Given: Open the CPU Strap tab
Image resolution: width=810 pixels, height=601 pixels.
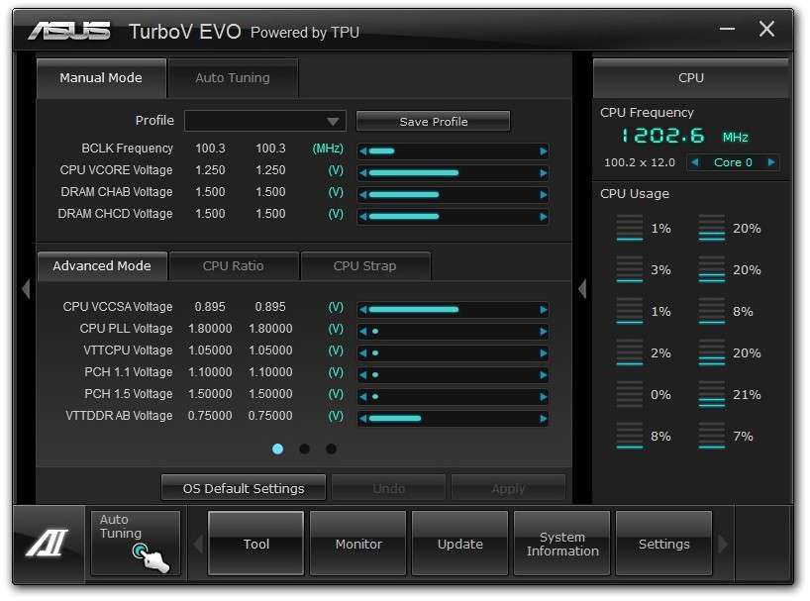Looking at the screenshot, I should click(365, 266).
